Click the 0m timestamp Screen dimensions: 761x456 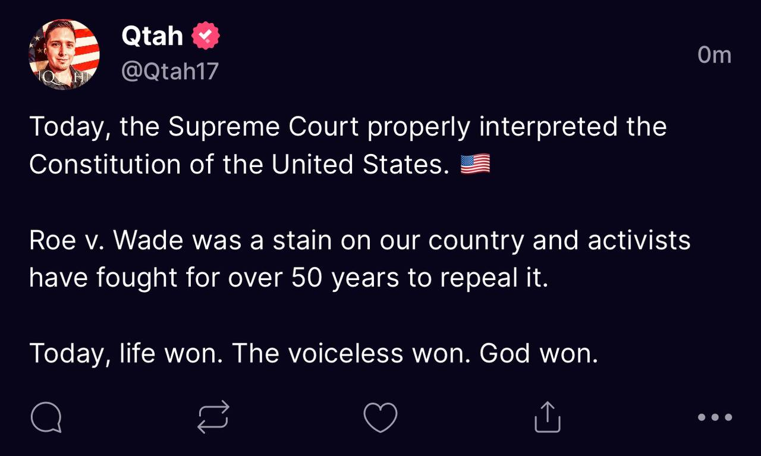coord(714,55)
